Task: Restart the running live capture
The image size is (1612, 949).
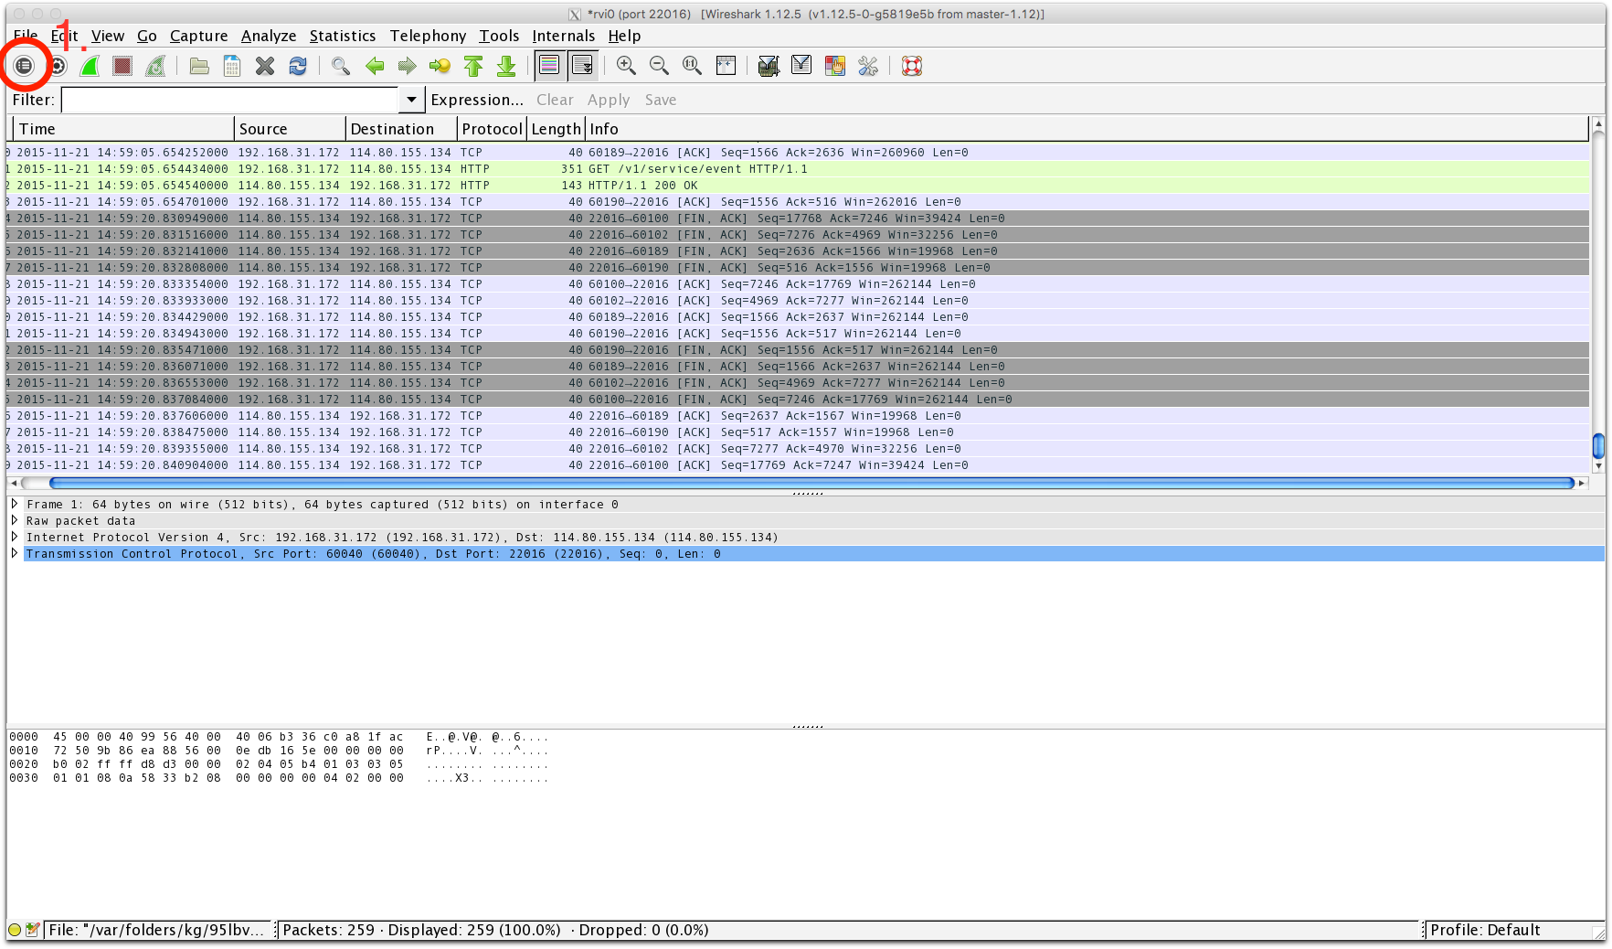Action: click(x=156, y=66)
